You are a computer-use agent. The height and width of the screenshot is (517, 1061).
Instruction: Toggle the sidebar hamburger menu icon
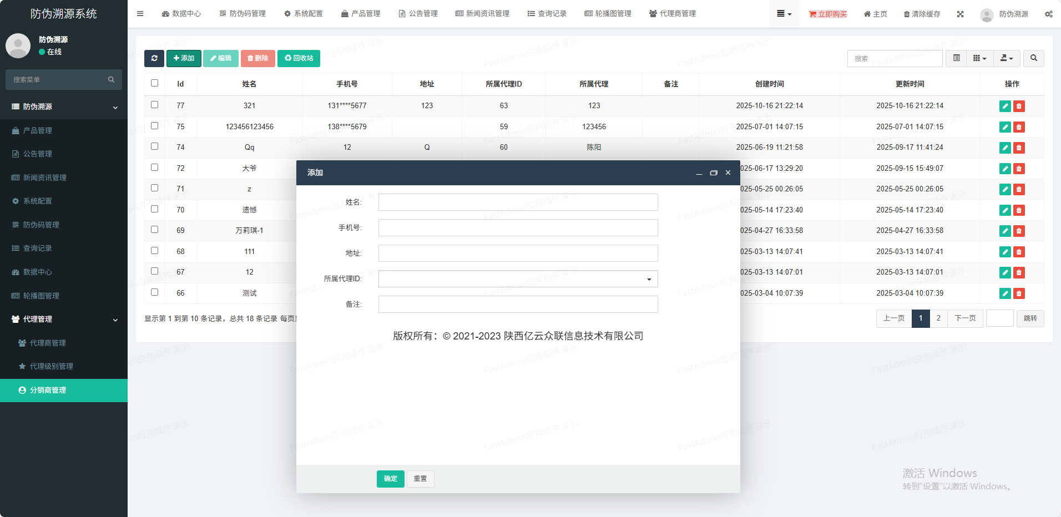pos(140,14)
